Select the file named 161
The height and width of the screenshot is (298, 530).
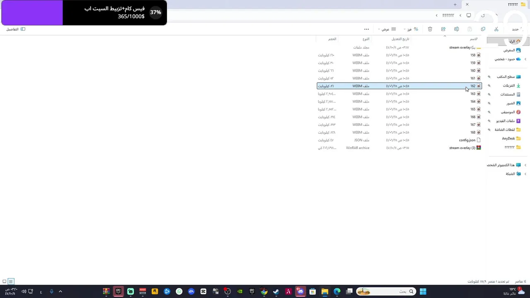tap(399, 78)
